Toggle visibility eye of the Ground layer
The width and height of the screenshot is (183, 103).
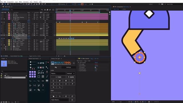tap(1, 48)
